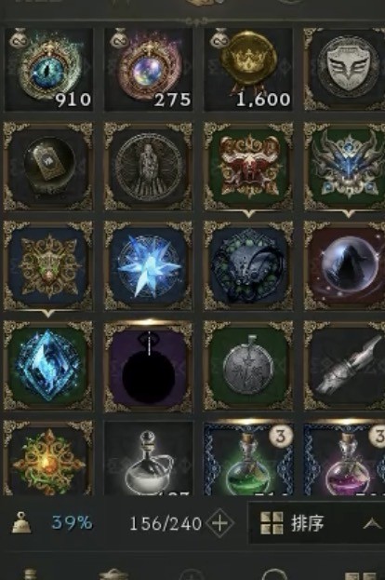Select the golden thorny flower ornament item

coord(48,459)
